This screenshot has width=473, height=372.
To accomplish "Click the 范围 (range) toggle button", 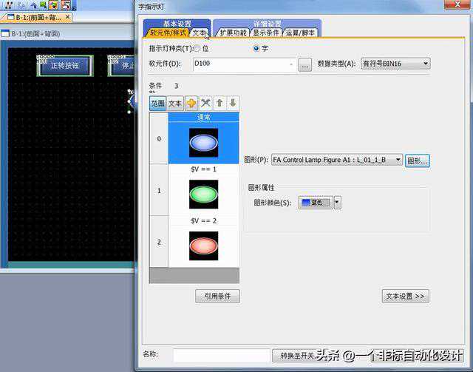I will pyautogui.click(x=157, y=104).
